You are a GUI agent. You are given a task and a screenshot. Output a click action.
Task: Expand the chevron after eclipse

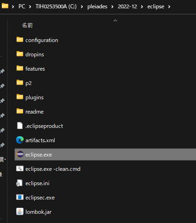click(169, 7)
